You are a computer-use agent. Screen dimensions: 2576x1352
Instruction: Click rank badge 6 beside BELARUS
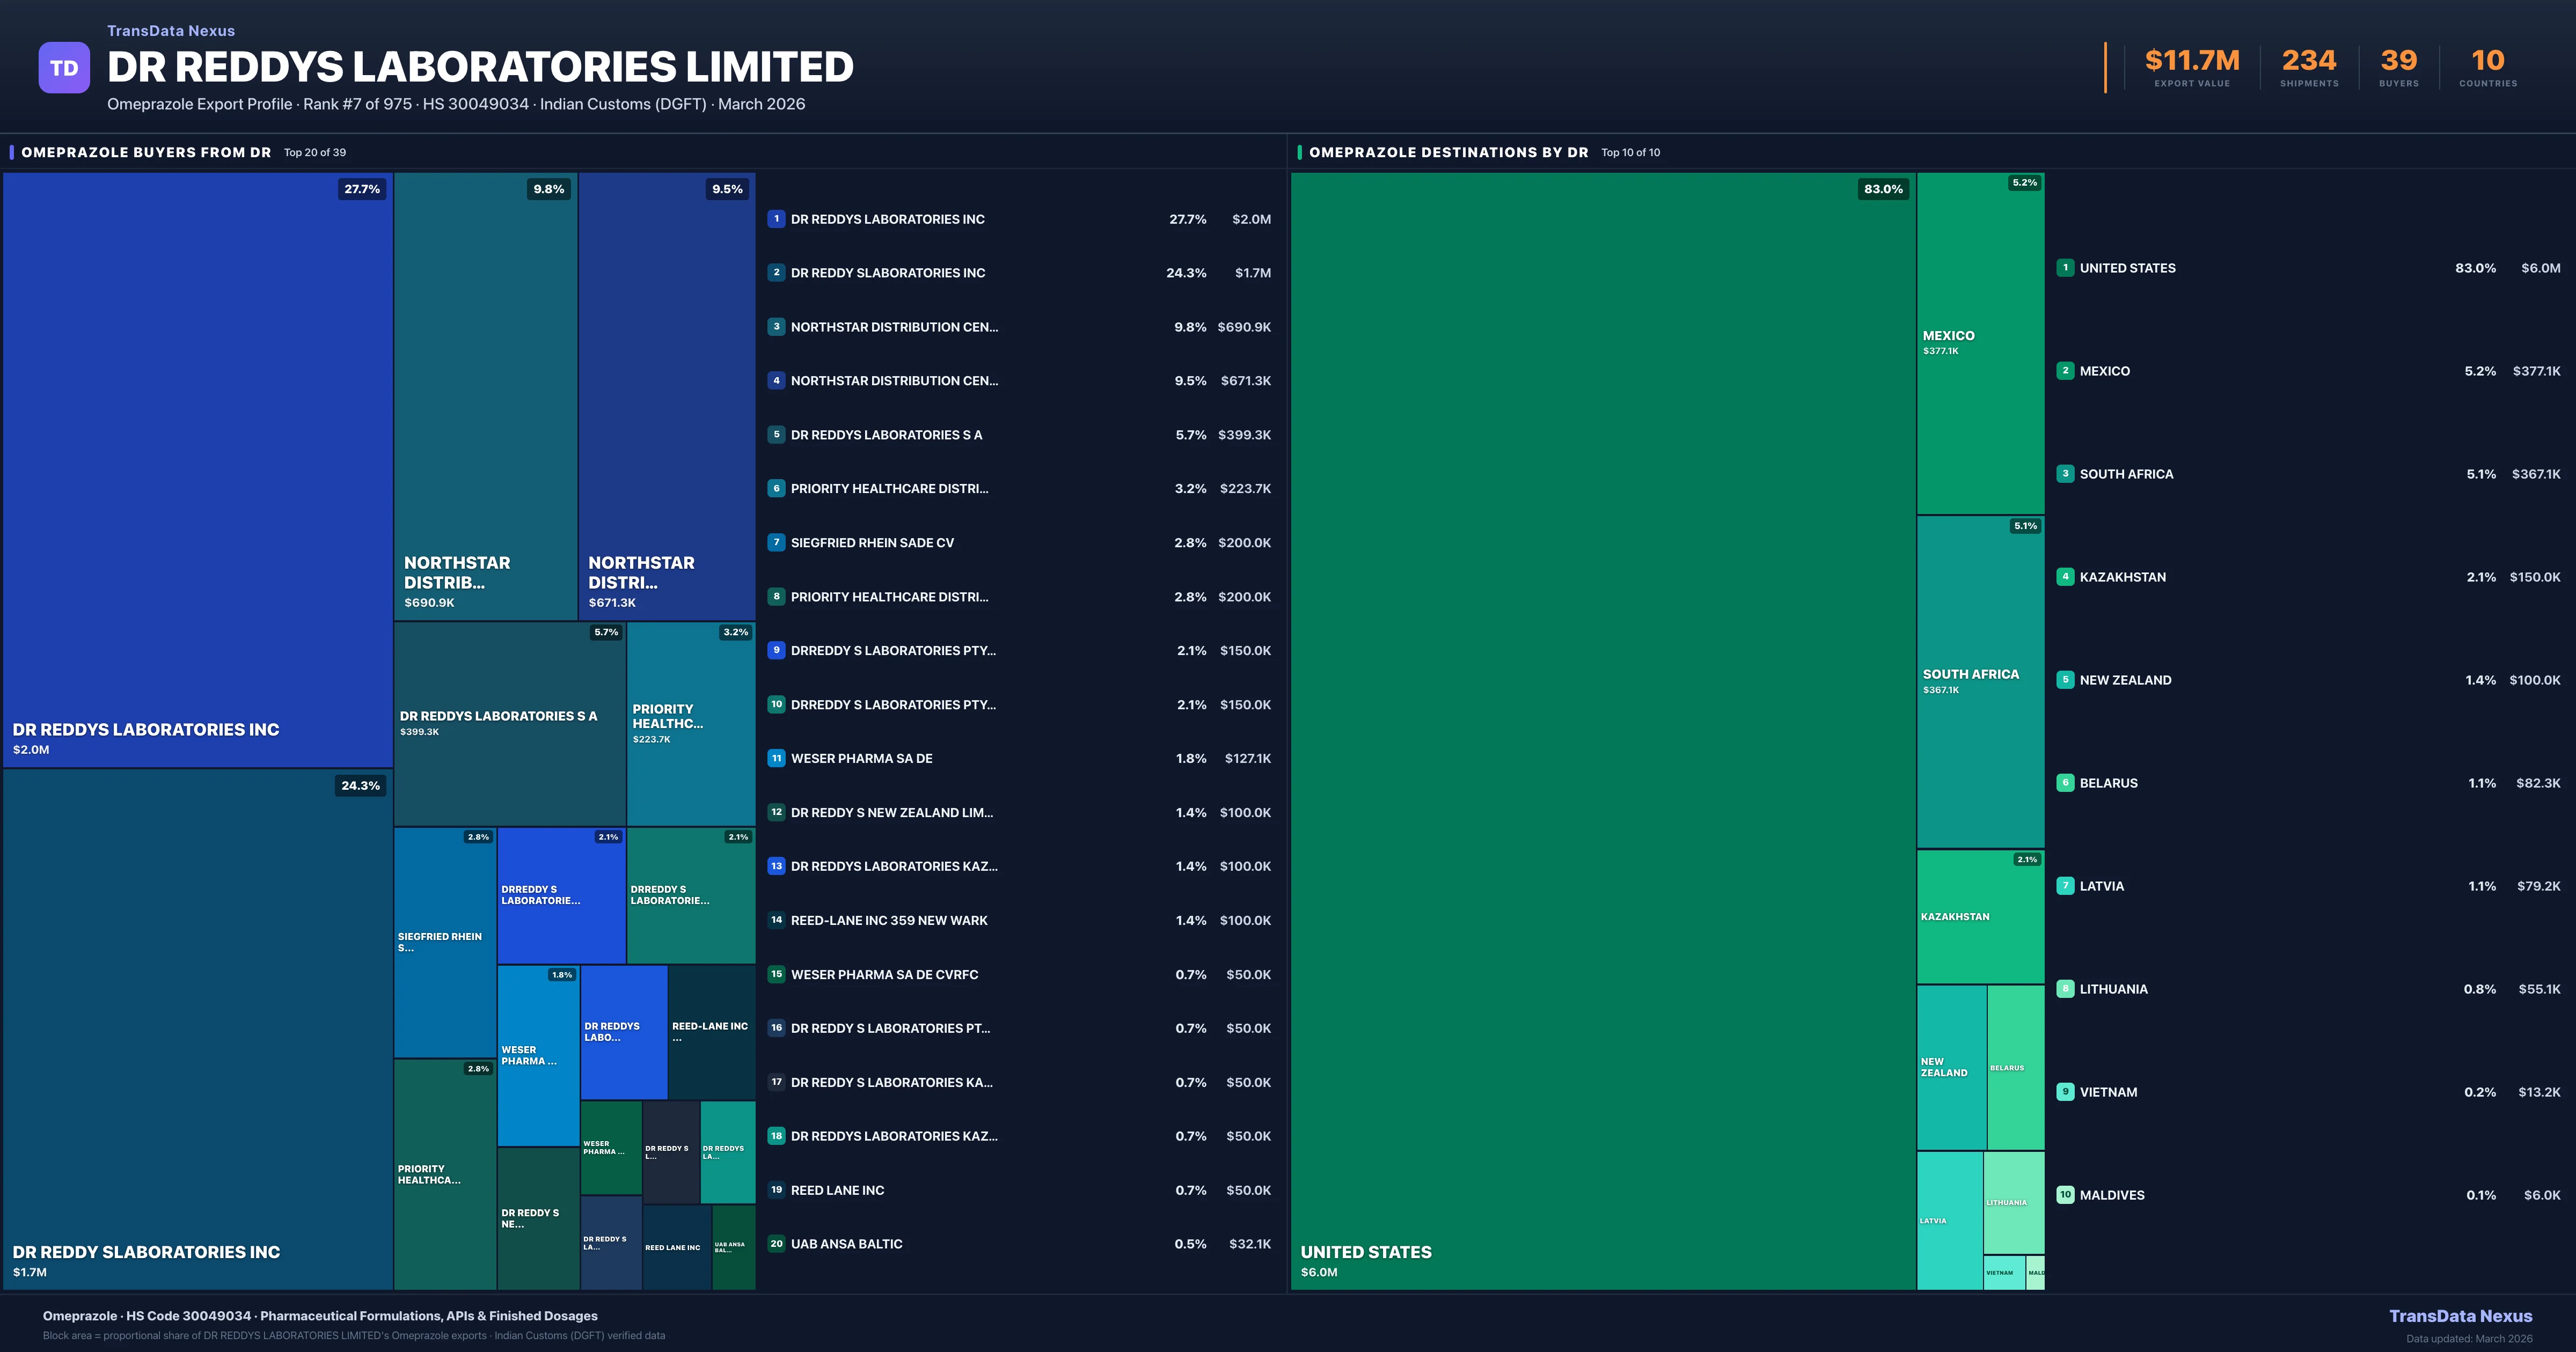click(x=2065, y=783)
